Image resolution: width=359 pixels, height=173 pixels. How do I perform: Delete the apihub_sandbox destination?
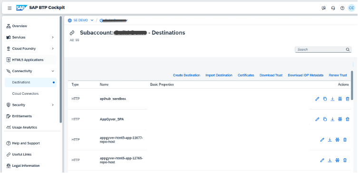(x=348, y=99)
